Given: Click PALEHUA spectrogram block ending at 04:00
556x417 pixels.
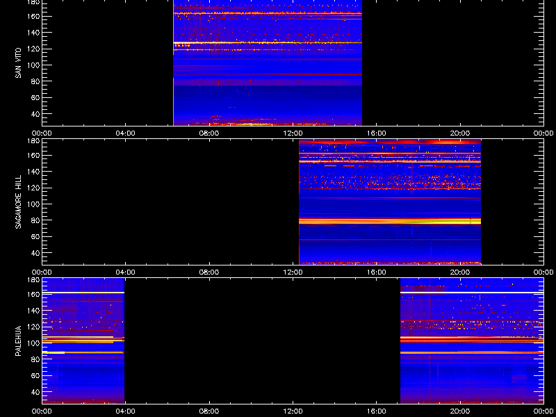Looking at the screenshot, I should (83, 341).
